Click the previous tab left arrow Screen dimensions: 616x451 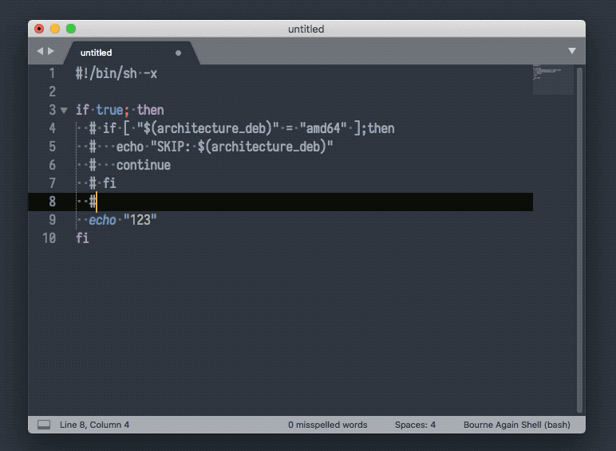coord(40,51)
